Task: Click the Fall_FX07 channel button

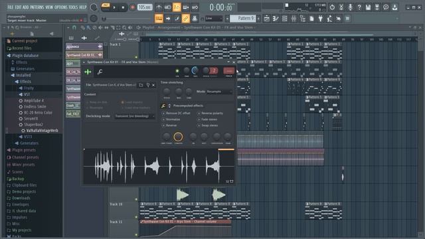Action: (x=73, y=114)
